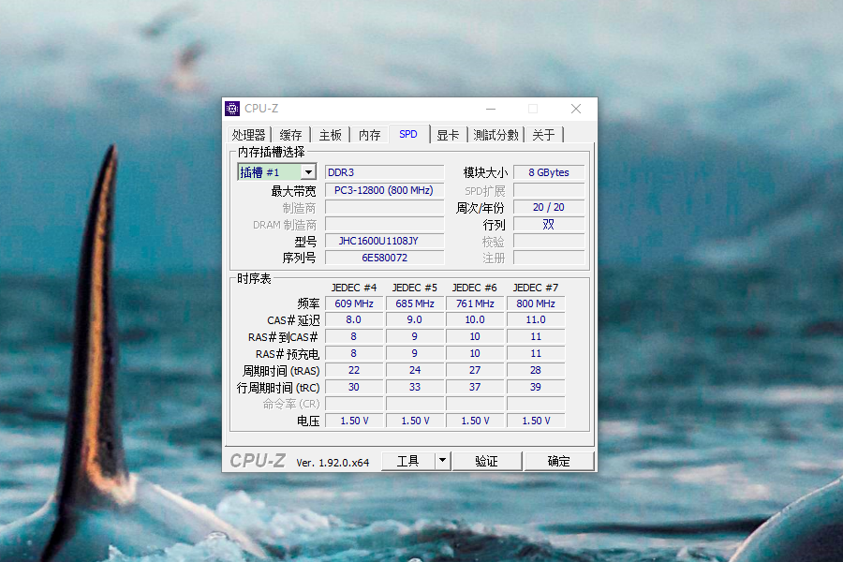
Task: Click the 761 MHz frequency cell
Action: tap(475, 303)
